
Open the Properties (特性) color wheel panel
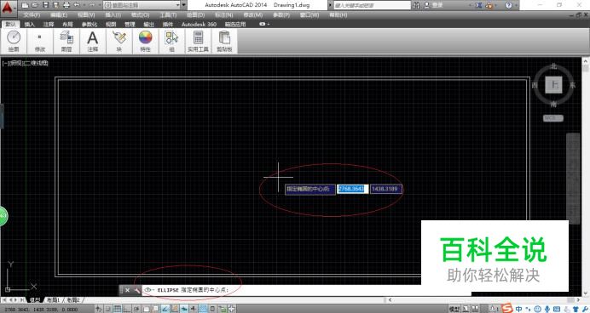(145, 42)
